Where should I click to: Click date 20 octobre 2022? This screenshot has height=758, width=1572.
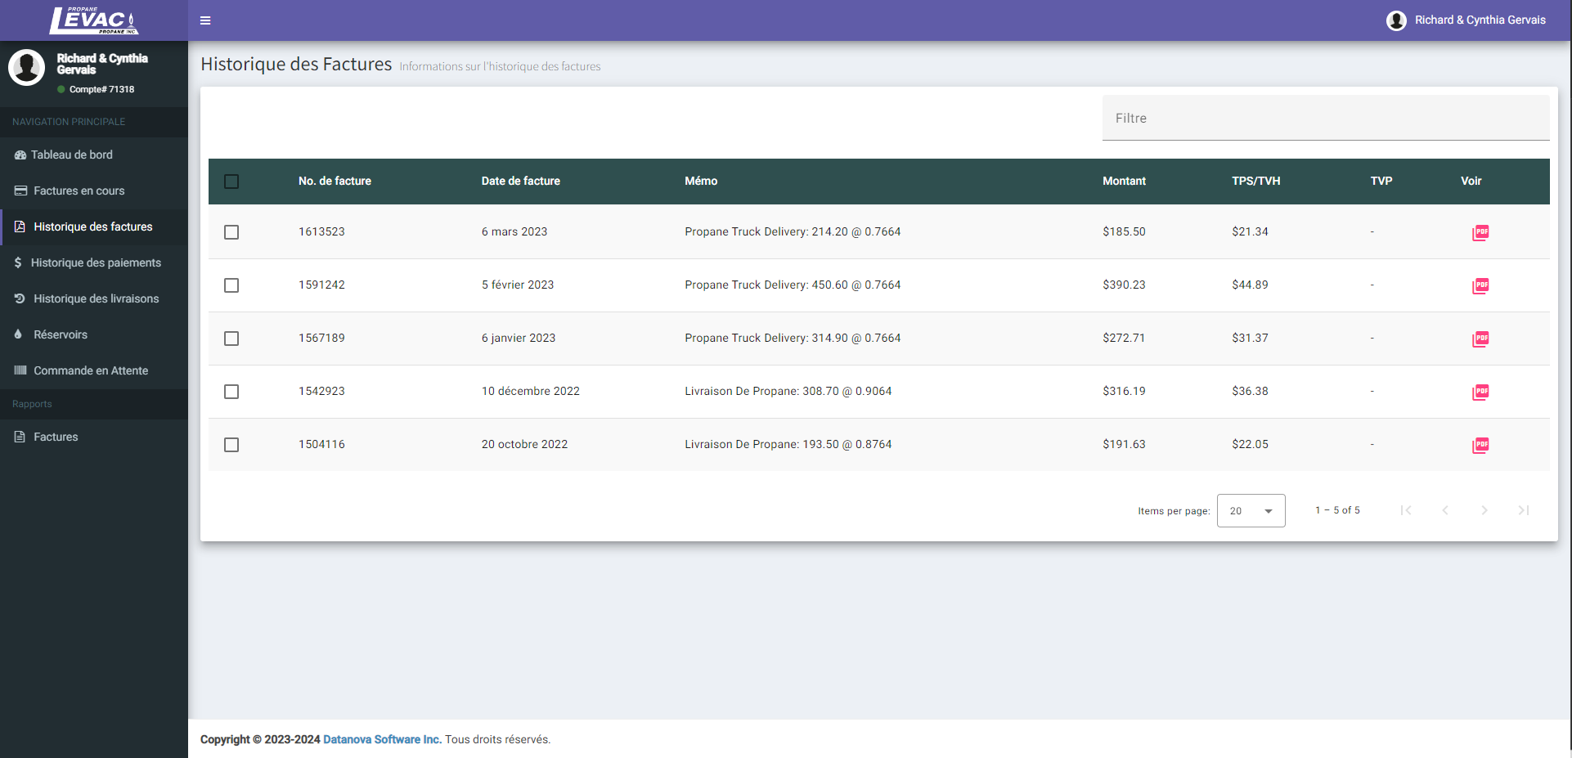[x=524, y=444]
